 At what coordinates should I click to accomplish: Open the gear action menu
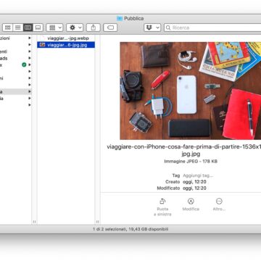[75, 28]
